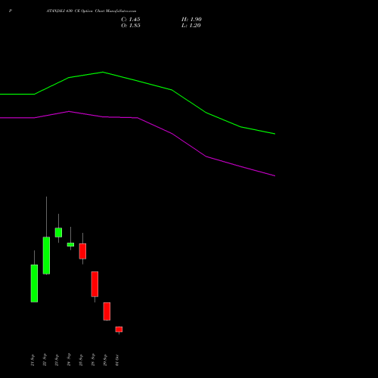
Task: Click the high value H: 1.90
Action: 191,20
